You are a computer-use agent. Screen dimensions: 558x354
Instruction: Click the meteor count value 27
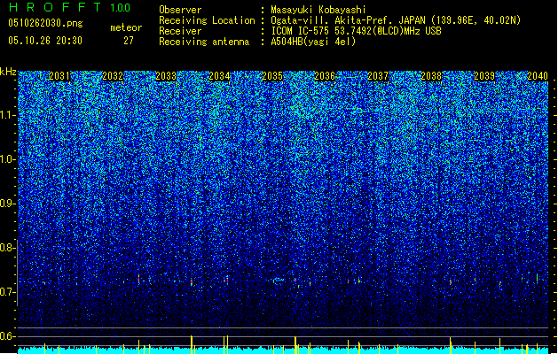tap(129, 41)
